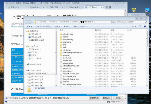Open Thunderbird View (表示) menu
151x104 pixels.
(26, 3)
